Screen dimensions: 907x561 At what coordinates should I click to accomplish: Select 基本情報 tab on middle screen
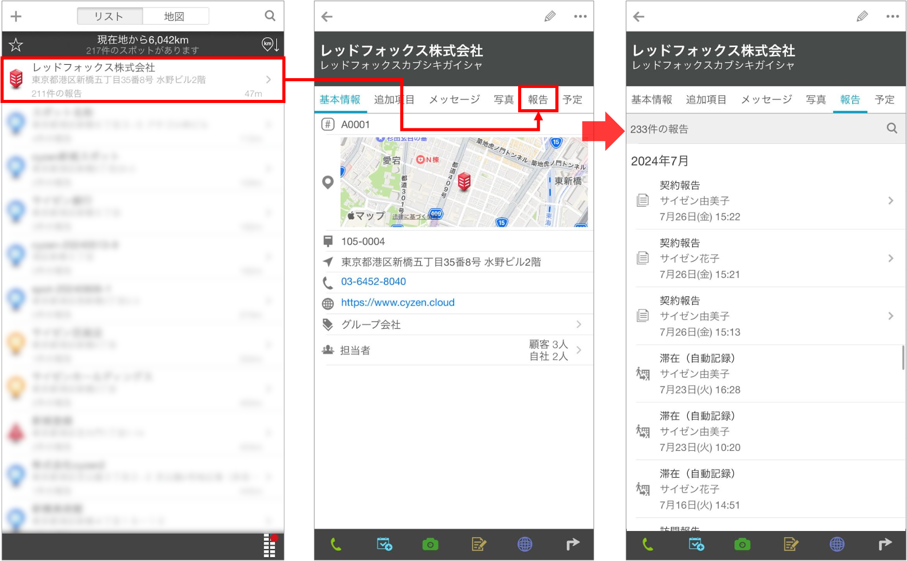[x=340, y=99]
